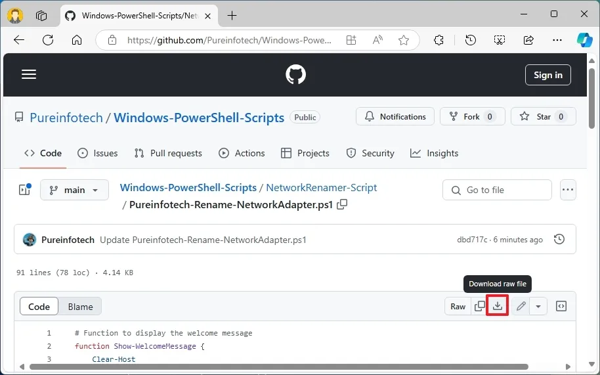
Task: Switch to the Issues tab
Action: (x=98, y=153)
